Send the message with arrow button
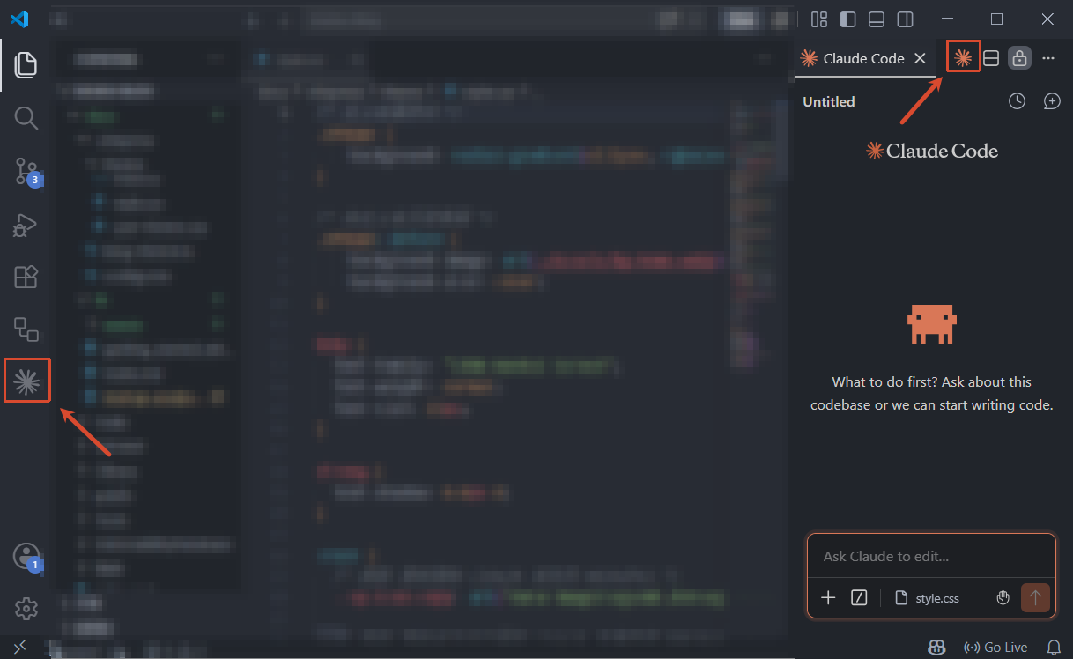Image resolution: width=1073 pixels, height=659 pixels. coord(1035,598)
